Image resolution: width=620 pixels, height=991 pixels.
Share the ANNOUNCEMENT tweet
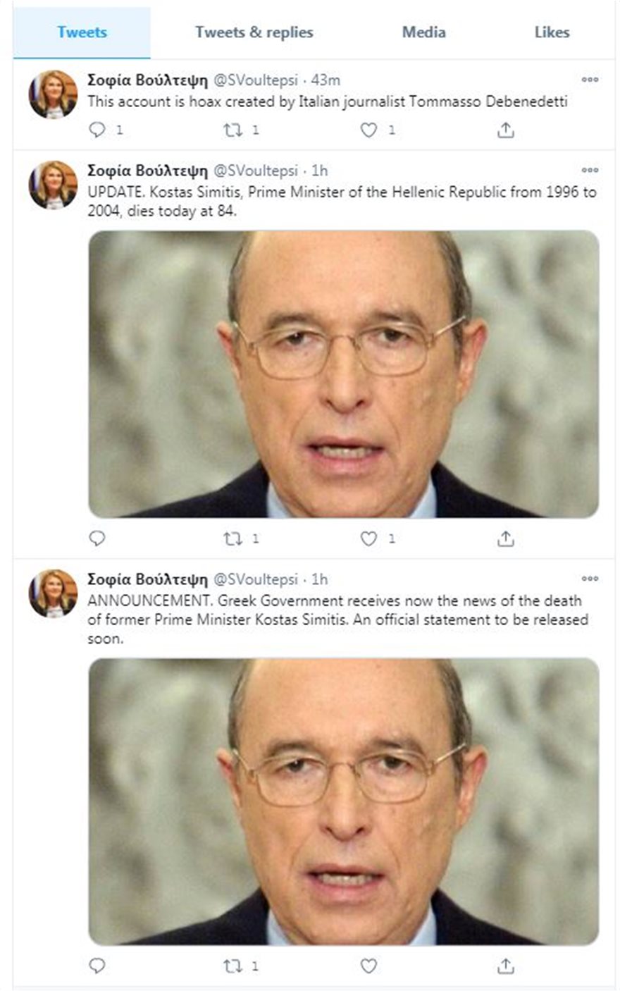pyautogui.click(x=505, y=966)
